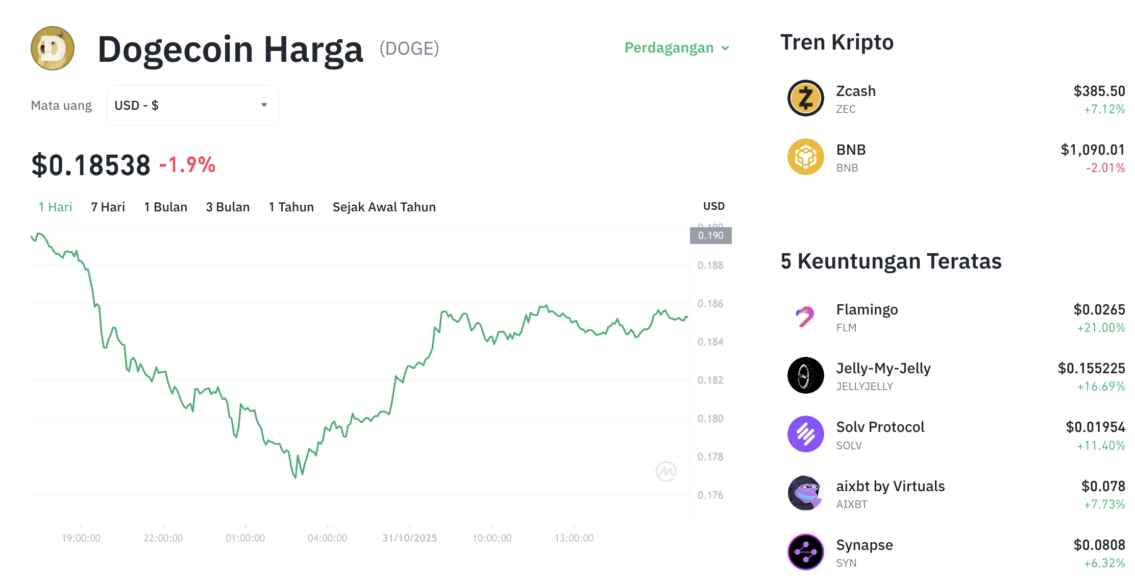Open the Zcash coin page link
The height and width of the screenshot is (579, 1135).
pyautogui.click(x=855, y=91)
